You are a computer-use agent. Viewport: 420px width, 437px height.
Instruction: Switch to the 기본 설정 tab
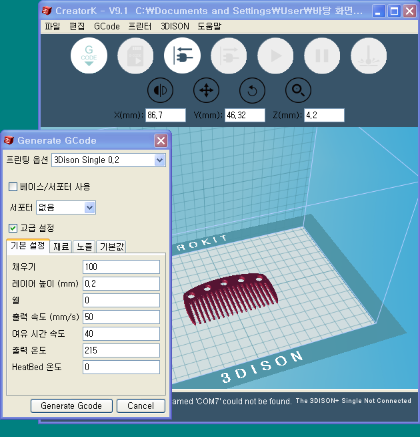pyautogui.click(x=28, y=246)
